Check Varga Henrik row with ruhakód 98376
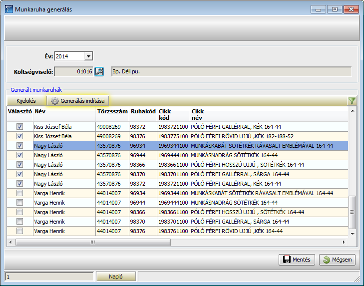 20,231
